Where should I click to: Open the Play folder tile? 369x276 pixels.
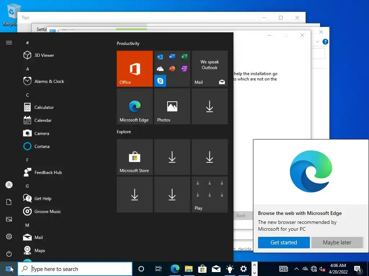[x=209, y=194]
